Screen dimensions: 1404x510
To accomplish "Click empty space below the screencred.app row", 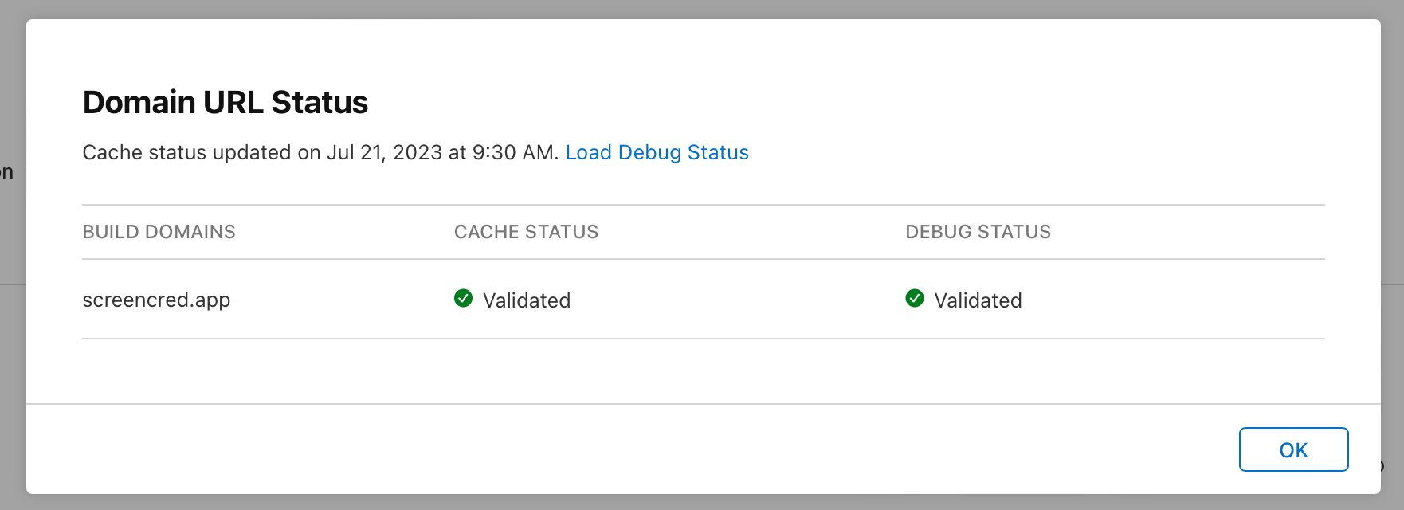I will (701, 371).
